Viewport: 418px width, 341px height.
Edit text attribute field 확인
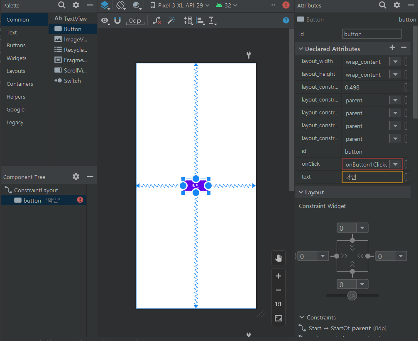click(x=372, y=177)
